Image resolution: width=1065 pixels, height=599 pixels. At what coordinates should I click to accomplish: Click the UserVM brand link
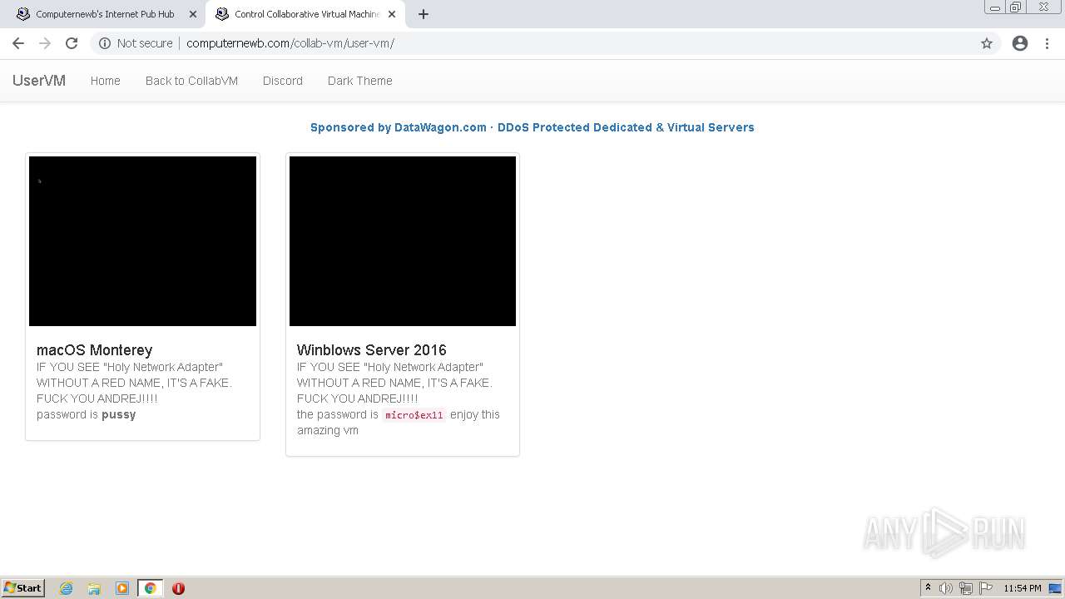click(x=39, y=81)
